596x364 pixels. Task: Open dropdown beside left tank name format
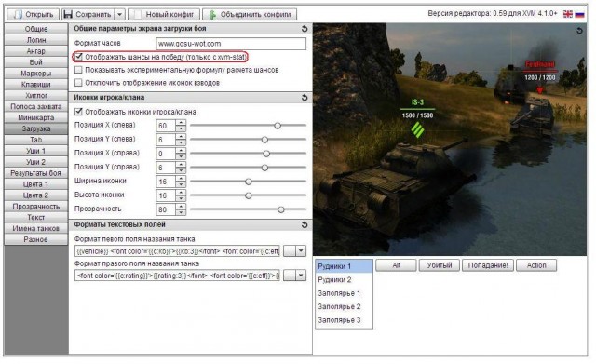point(301,251)
